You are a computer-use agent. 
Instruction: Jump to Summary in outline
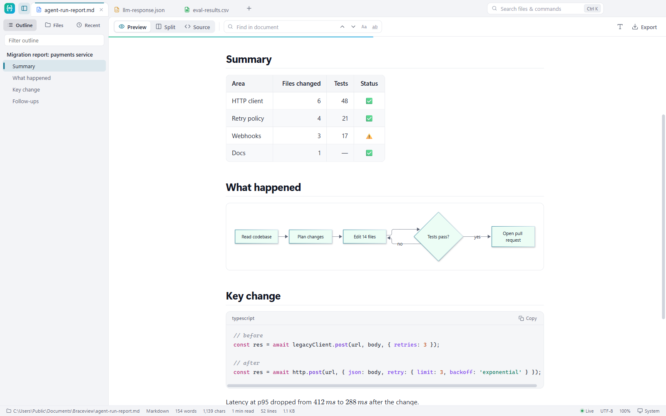54,66
